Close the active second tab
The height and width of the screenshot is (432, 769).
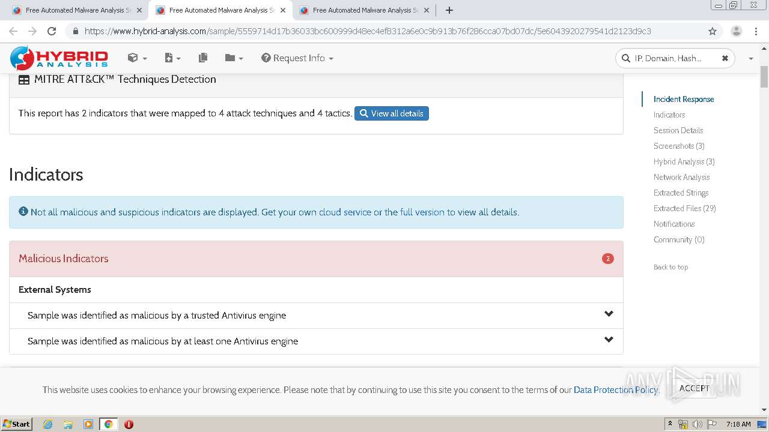282,10
